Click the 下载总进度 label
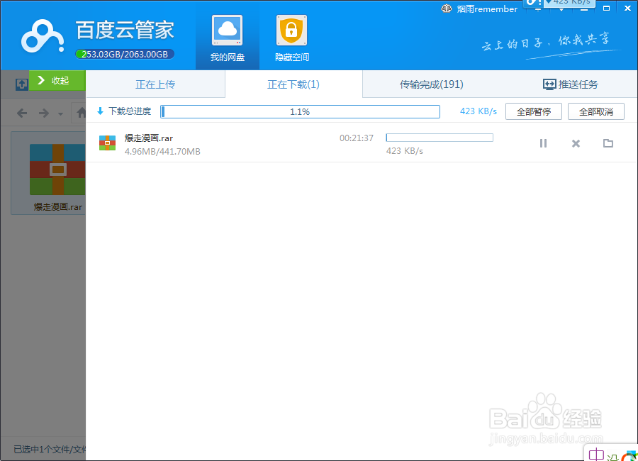Screen dimensions: 638x461 click(130, 111)
